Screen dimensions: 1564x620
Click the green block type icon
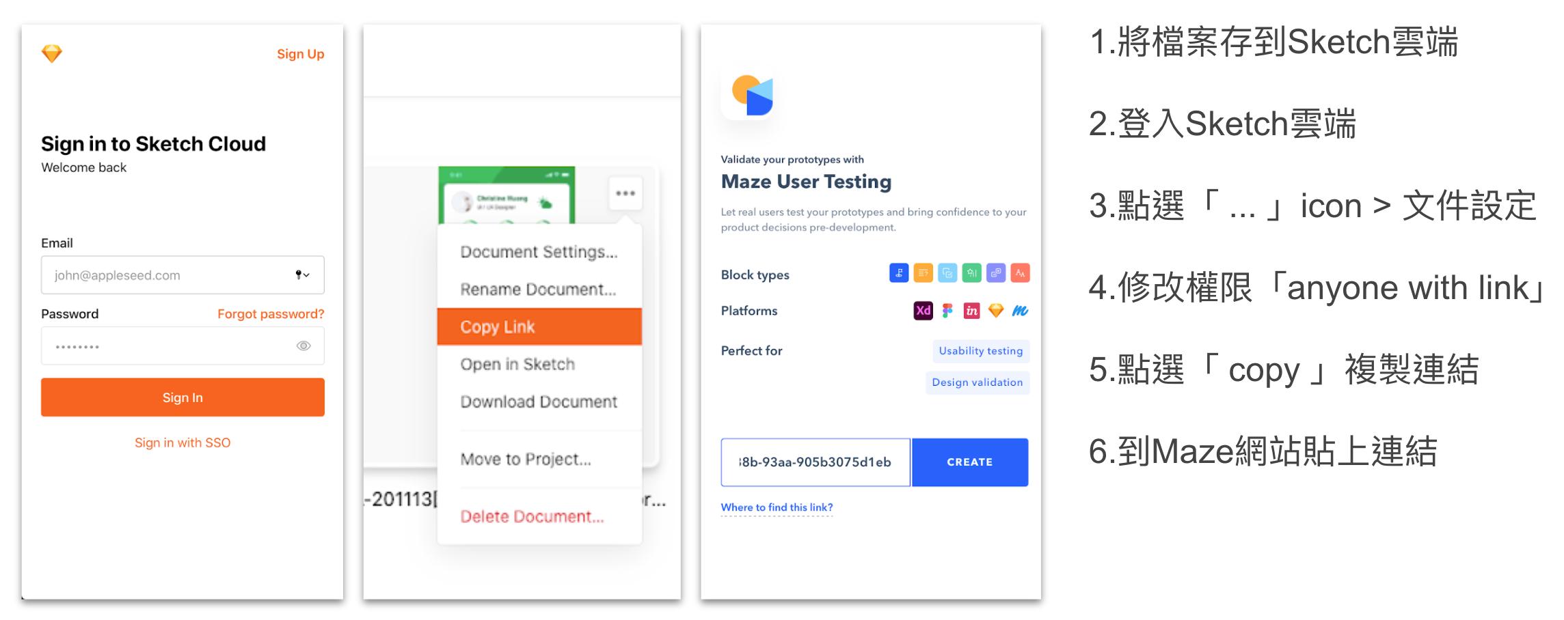point(971,273)
